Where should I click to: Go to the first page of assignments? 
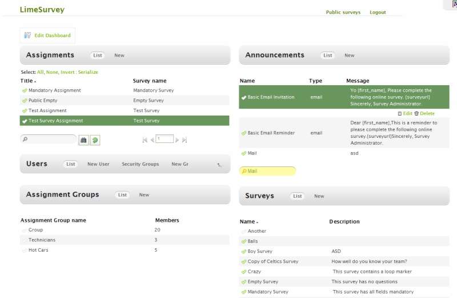(x=145, y=140)
